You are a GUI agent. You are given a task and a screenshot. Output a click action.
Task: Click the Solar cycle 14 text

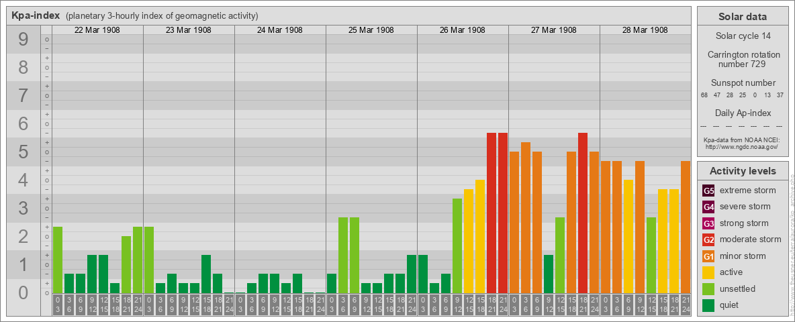pos(742,36)
